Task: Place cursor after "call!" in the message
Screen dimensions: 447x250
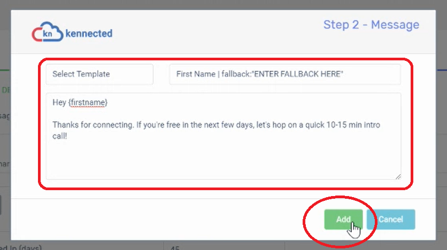Action: pos(68,136)
